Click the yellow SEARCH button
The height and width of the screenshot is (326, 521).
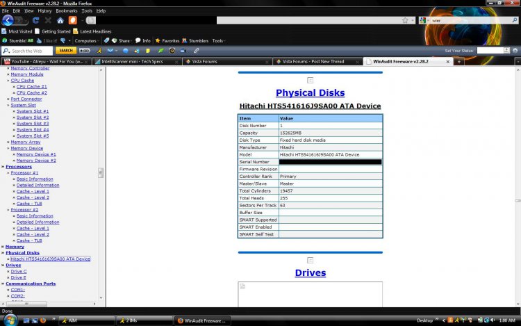point(66,51)
